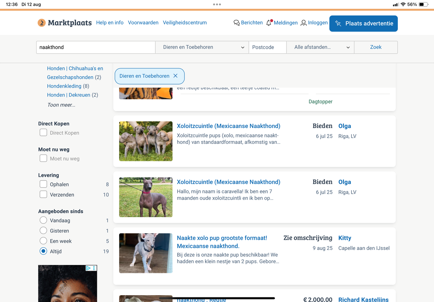The height and width of the screenshot is (302, 434).
Task: Open Meldingen text link
Action: click(x=286, y=23)
